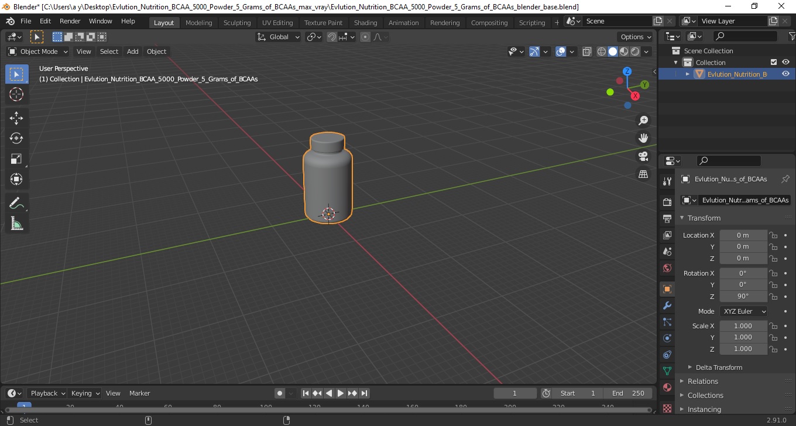Image resolution: width=796 pixels, height=426 pixels.
Task: Pin the properties editor context
Action: (785, 179)
